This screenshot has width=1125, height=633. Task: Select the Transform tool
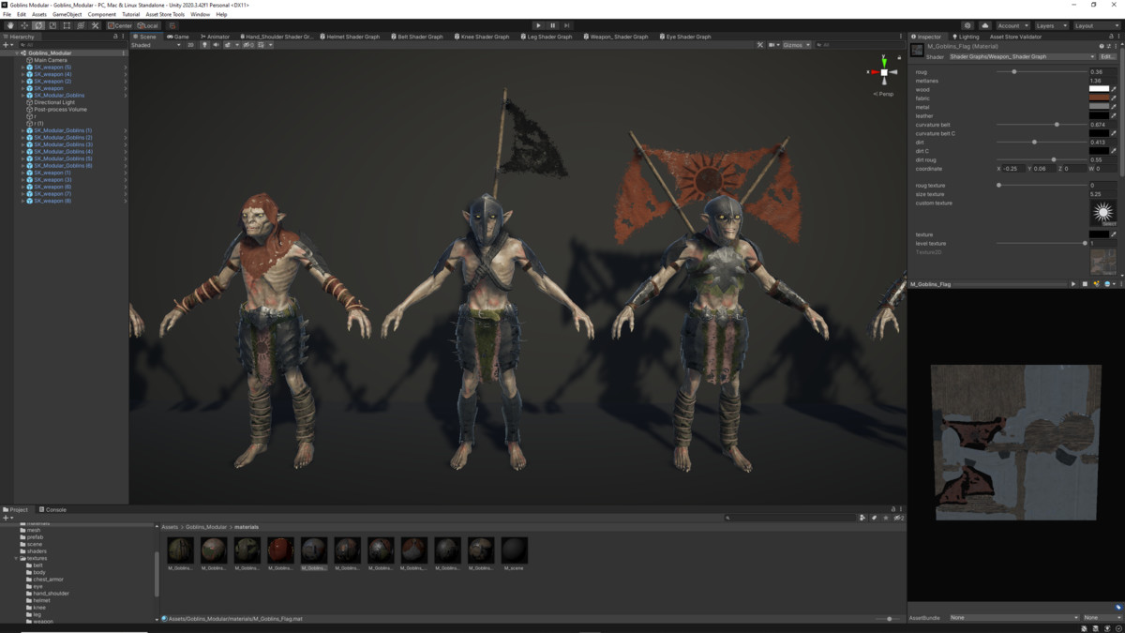tap(81, 25)
